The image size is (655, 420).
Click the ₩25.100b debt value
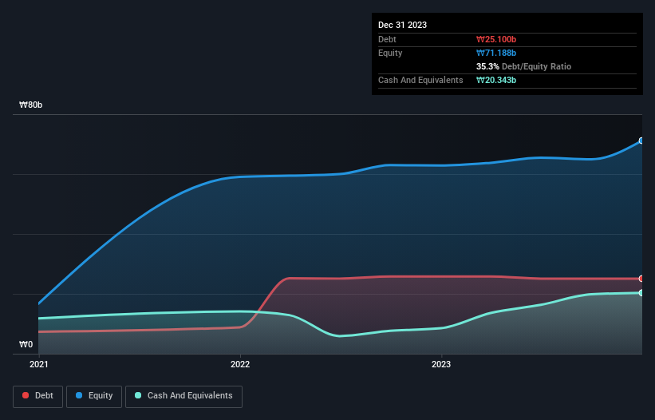click(x=496, y=39)
